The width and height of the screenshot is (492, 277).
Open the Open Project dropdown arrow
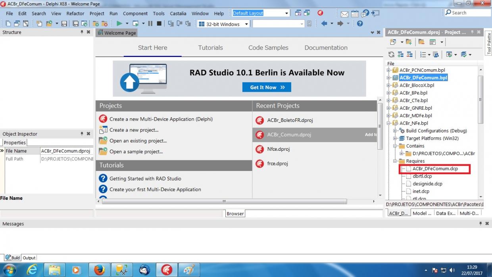click(x=57, y=24)
